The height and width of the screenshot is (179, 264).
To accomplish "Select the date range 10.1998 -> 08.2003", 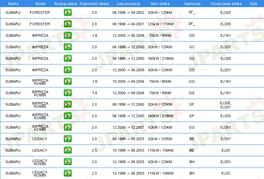I will coord(128,150).
